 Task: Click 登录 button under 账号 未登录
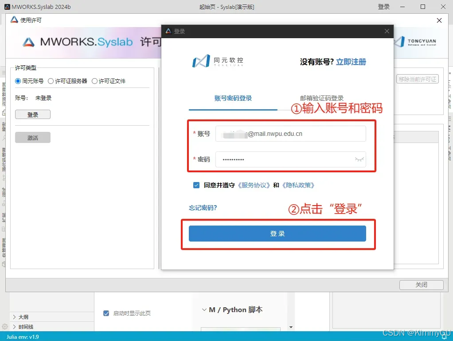[x=33, y=115]
